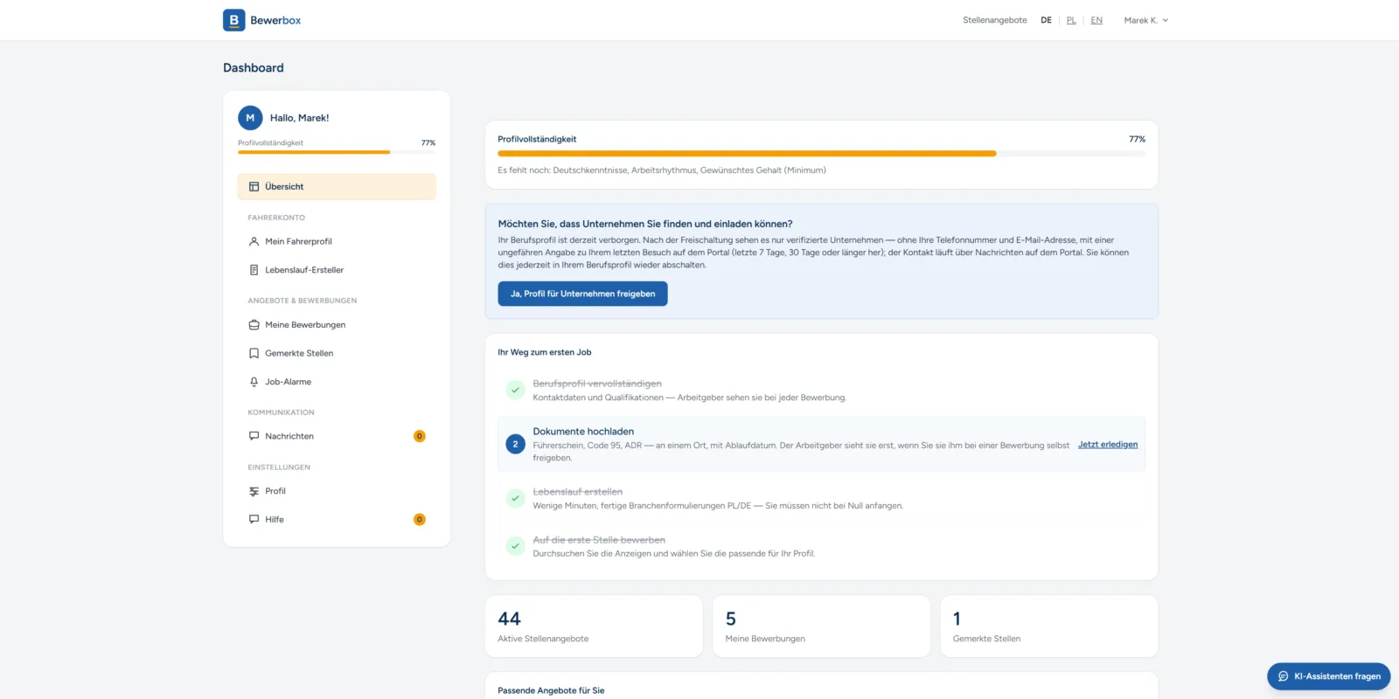The image size is (1399, 699).
Task: Click the Übersicht layout icon in sidebar
Action: 254,187
